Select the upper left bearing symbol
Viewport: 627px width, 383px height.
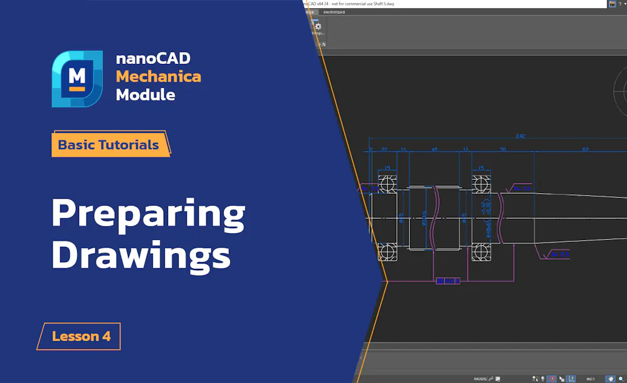click(x=387, y=184)
